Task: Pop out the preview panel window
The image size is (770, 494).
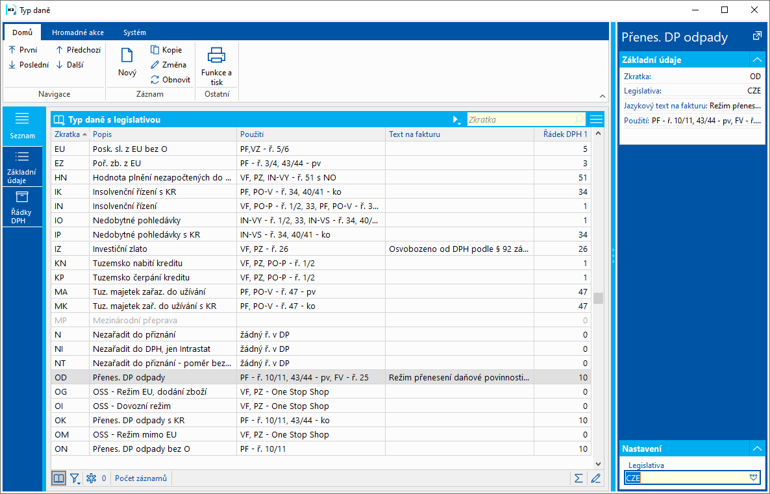Action: coord(757,36)
